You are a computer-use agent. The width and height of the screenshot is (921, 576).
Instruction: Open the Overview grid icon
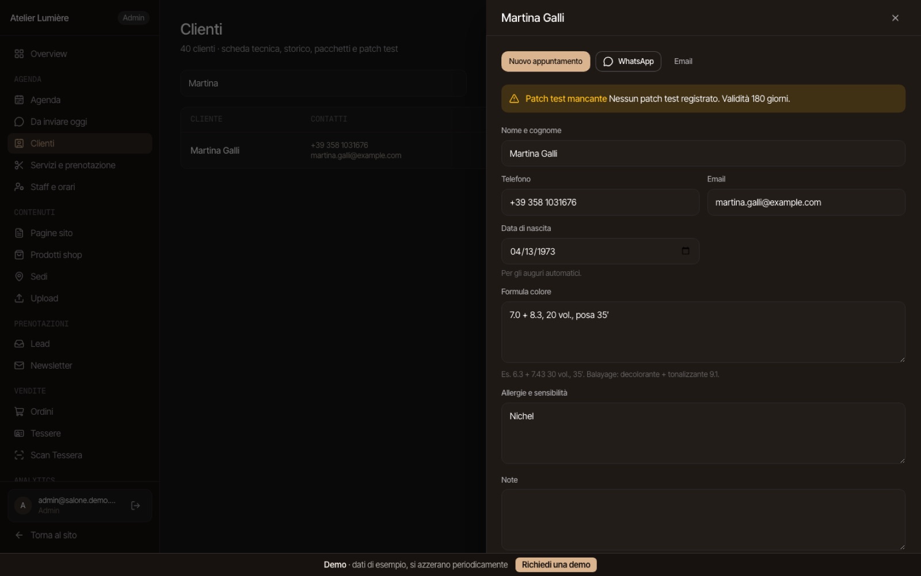pyautogui.click(x=19, y=54)
